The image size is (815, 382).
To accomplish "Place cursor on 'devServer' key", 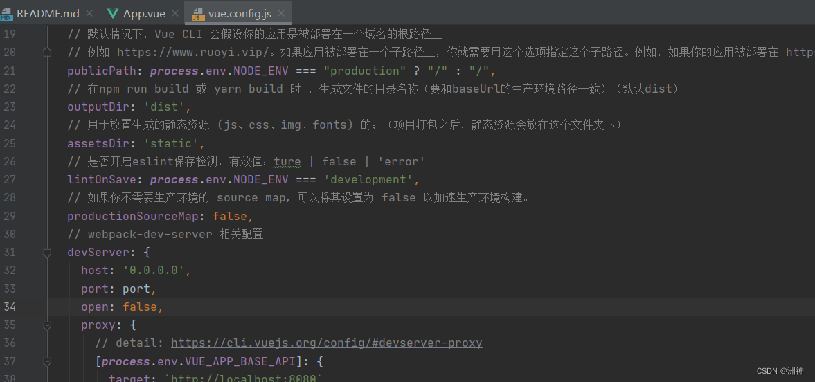I will (x=98, y=253).
